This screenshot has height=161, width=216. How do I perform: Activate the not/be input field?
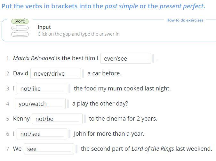tap(57, 119)
